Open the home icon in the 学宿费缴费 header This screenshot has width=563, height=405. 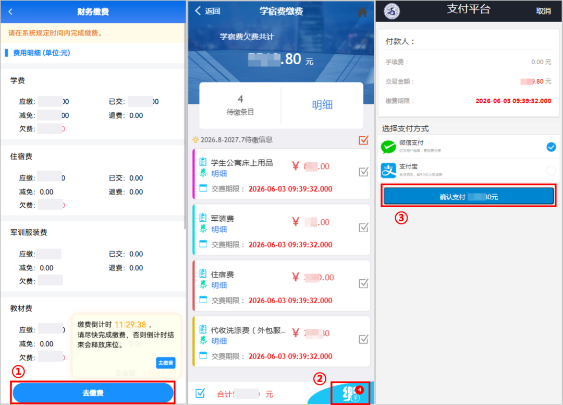pos(362,12)
